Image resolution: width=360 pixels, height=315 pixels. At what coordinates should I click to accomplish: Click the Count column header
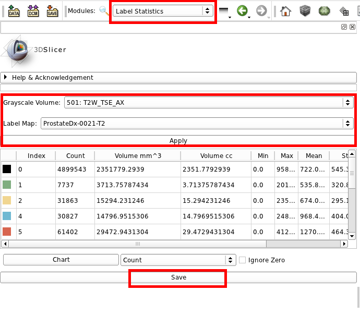tap(75, 156)
